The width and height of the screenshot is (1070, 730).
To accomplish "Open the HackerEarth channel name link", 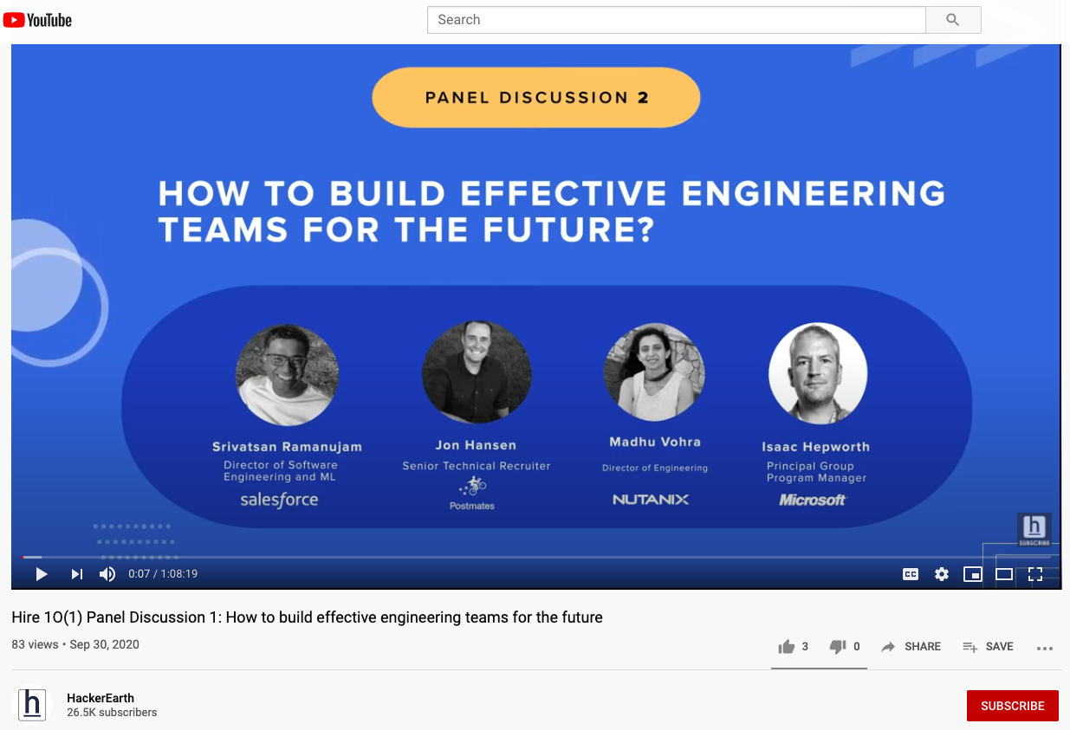I will click(x=101, y=698).
